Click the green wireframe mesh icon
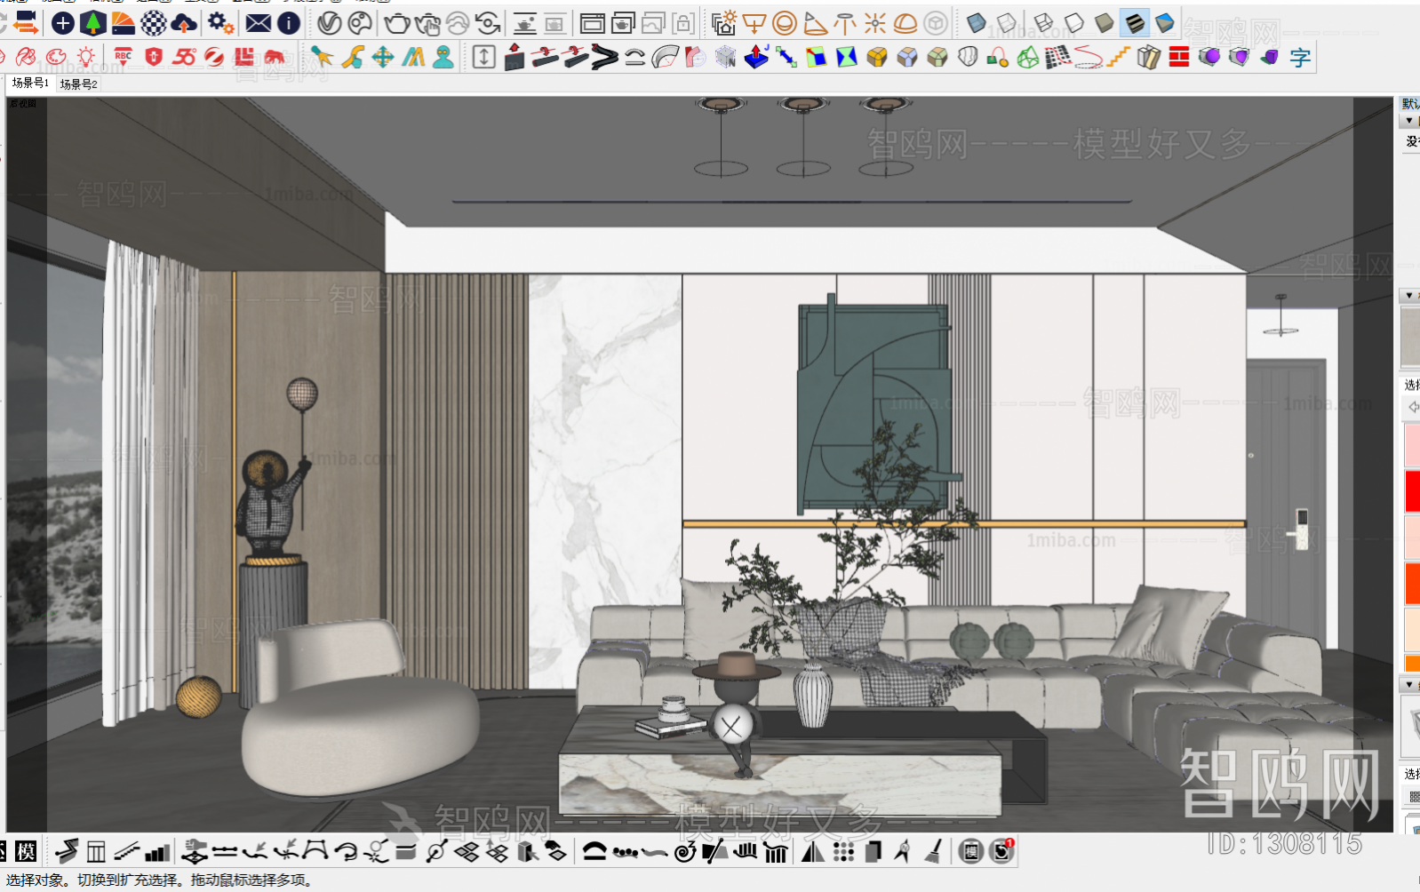The height and width of the screenshot is (892, 1420). pyautogui.click(x=1028, y=57)
